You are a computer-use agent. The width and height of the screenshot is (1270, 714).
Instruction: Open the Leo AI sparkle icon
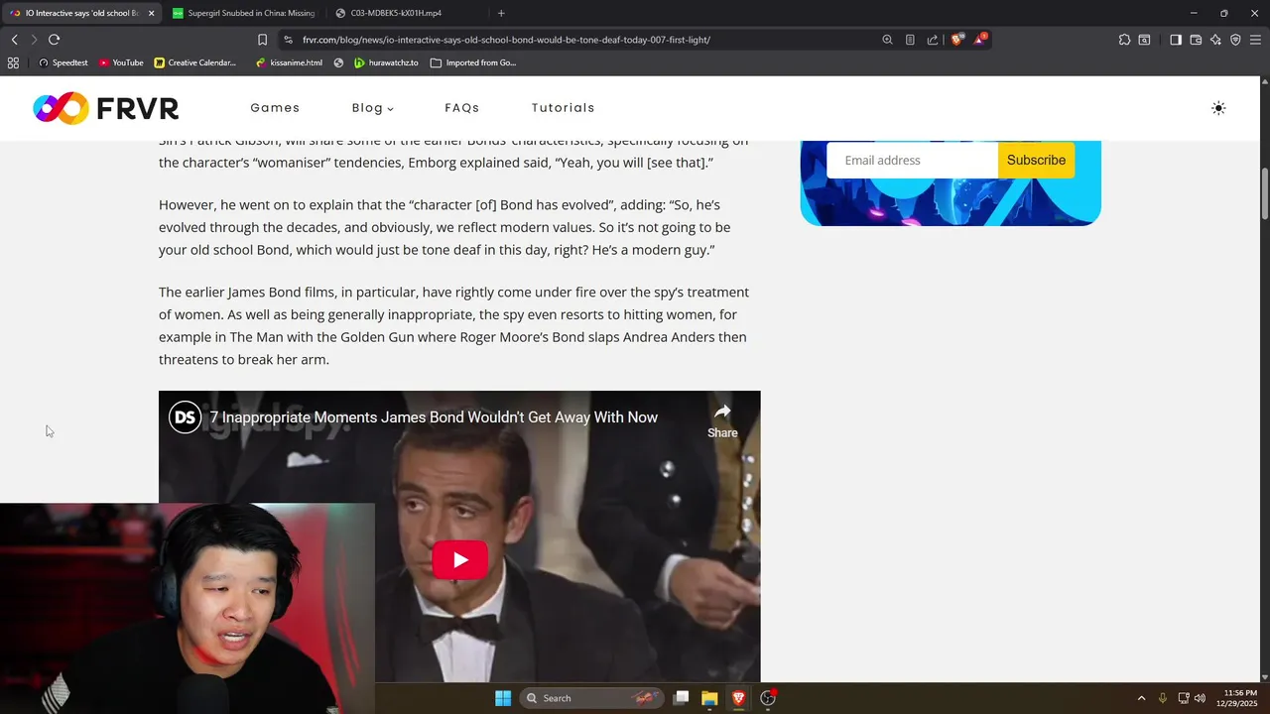(1215, 40)
